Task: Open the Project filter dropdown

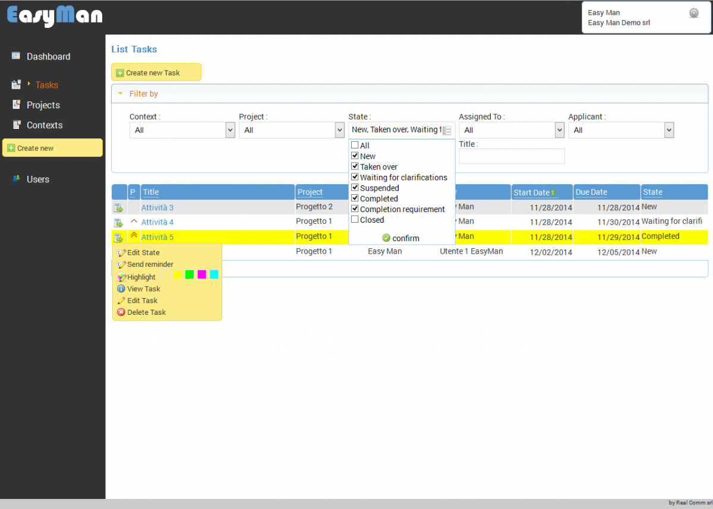Action: [x=292, y=130]
